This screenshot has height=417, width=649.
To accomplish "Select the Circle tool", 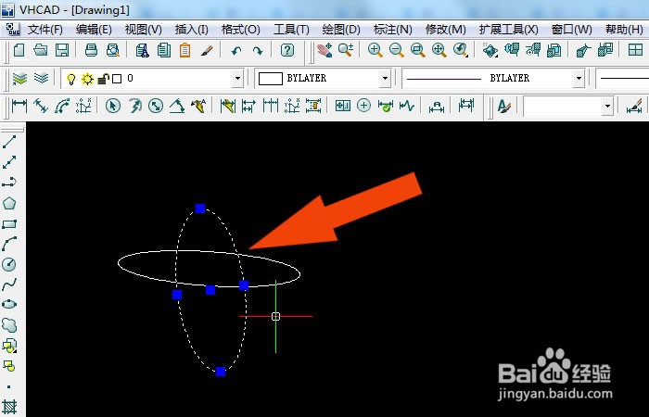I will 9,264.
